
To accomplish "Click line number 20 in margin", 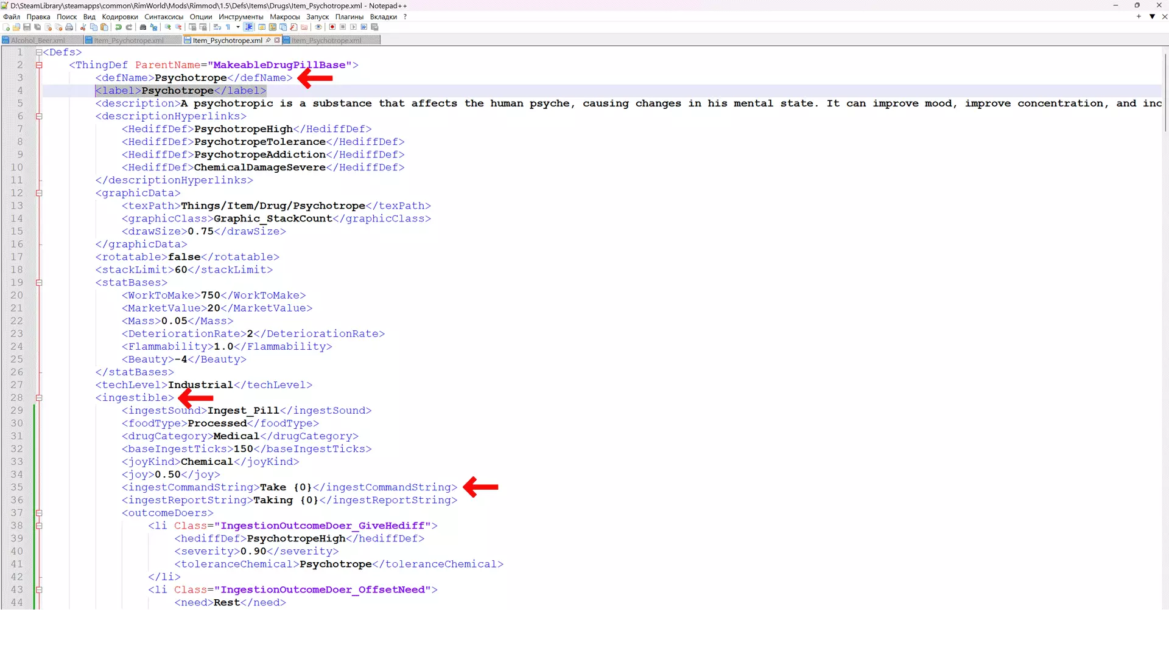I will tap(17, 296).
